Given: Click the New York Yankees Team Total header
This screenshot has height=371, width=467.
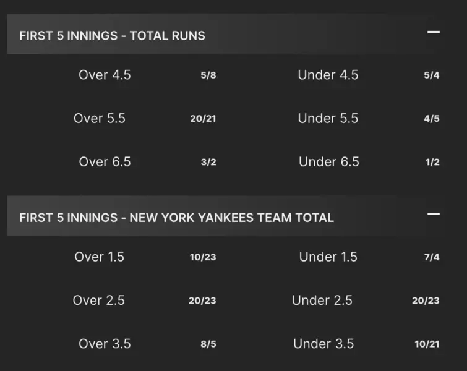Looking at the screenshot, I should (176, 218).
